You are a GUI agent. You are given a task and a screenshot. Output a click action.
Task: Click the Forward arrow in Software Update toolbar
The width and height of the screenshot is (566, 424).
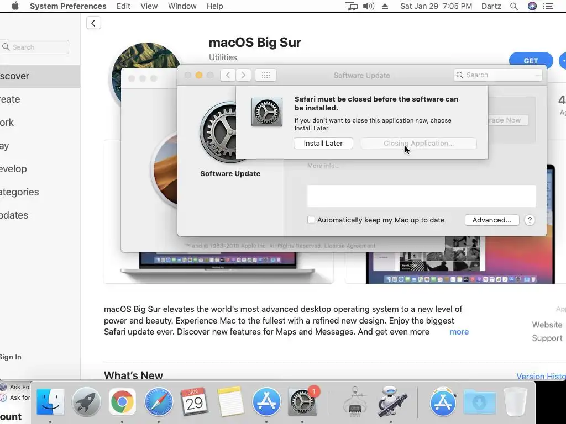click(243, 75)
